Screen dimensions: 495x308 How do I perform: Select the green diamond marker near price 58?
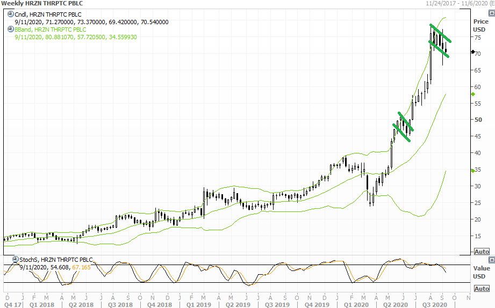472,94
